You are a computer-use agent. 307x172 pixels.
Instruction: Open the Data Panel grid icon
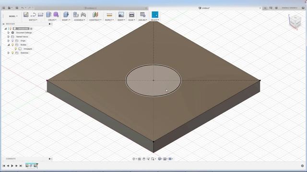pos(4,8)
